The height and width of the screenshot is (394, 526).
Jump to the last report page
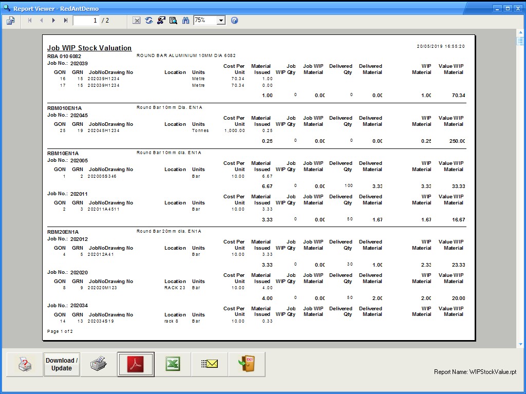pos(66,21)
